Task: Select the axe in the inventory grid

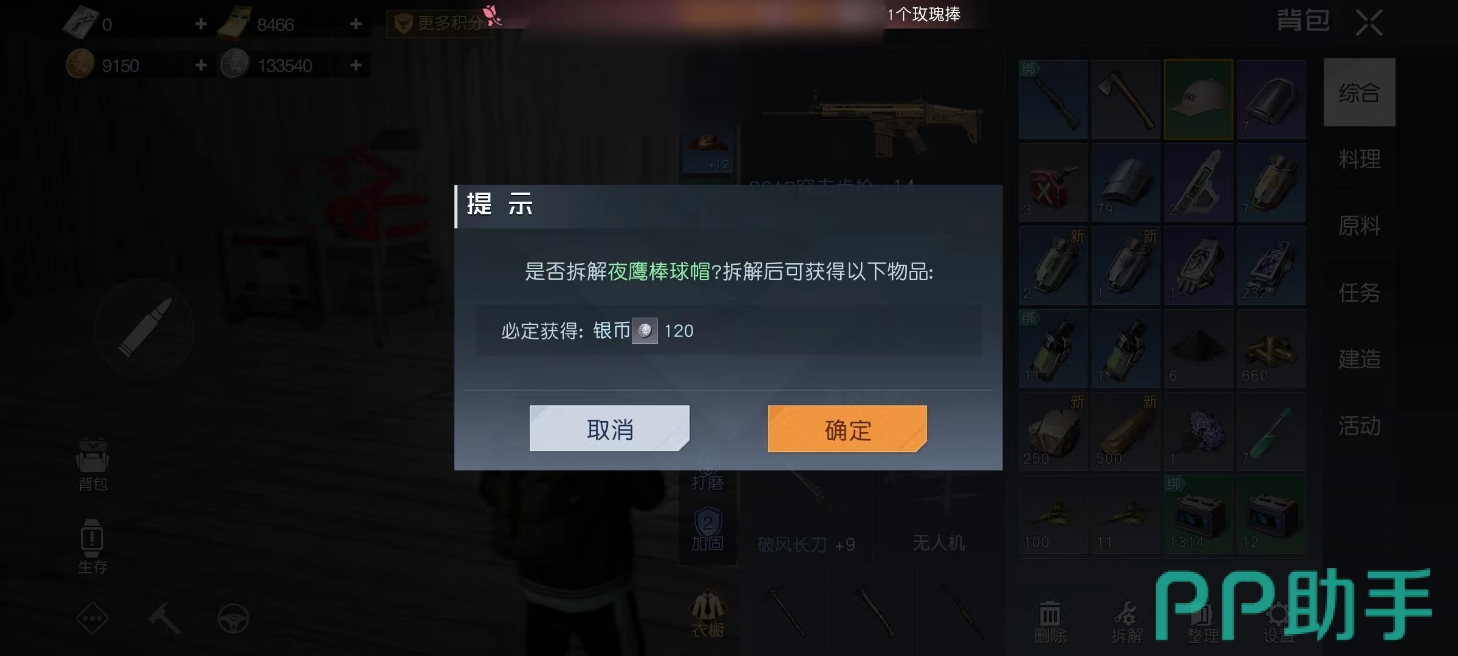Action: pos(1125,100)
